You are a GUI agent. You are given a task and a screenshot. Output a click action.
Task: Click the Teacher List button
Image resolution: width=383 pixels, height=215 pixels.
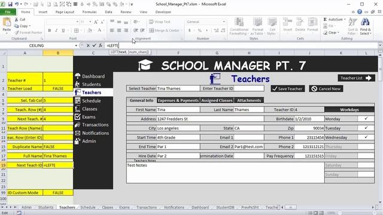click(356, 78)
